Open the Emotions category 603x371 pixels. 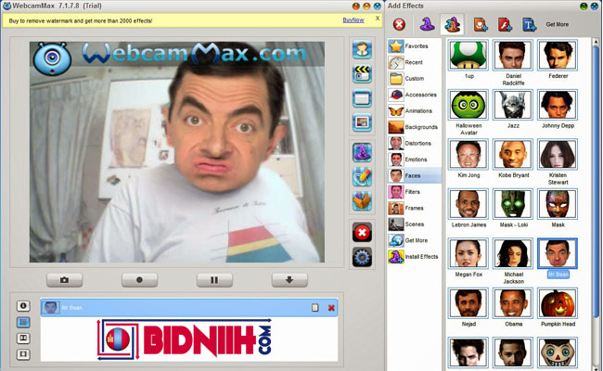pos(414,160)
